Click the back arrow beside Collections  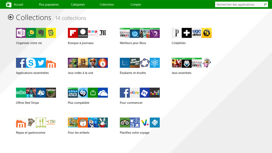pyautogui.click(x=11, y=17)
